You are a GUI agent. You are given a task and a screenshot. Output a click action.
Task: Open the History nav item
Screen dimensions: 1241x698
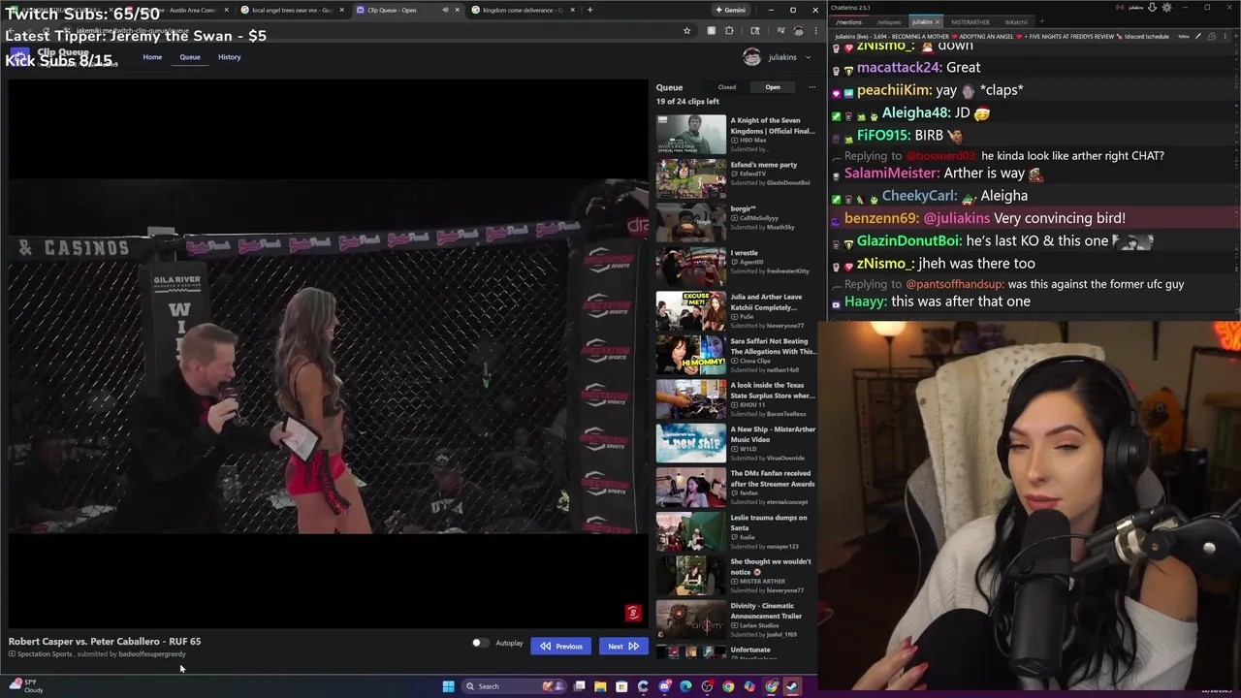tap(230, 57)
